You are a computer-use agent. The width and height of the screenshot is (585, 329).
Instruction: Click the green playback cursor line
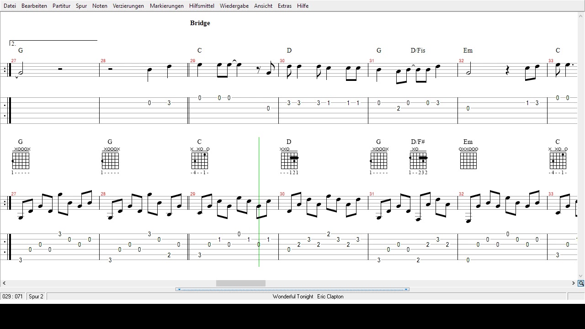click(x=259, y=201)
